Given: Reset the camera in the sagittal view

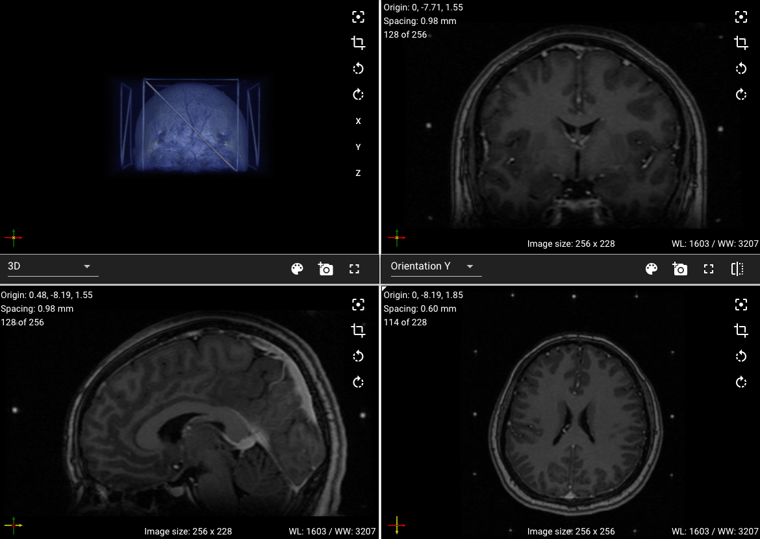Looking at the screenshot, I should tap(358, 305).
